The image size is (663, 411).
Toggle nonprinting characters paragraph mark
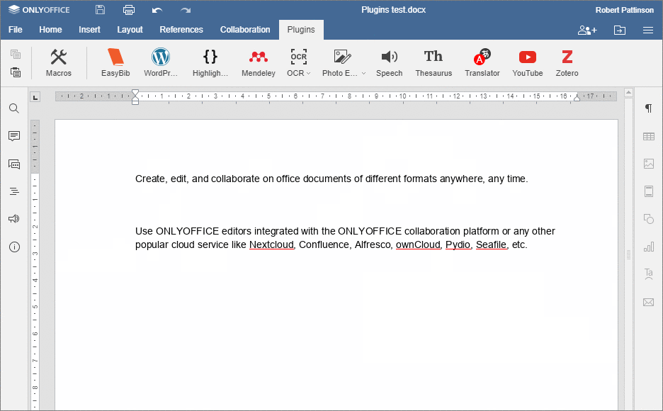click(x=648, y=108)
